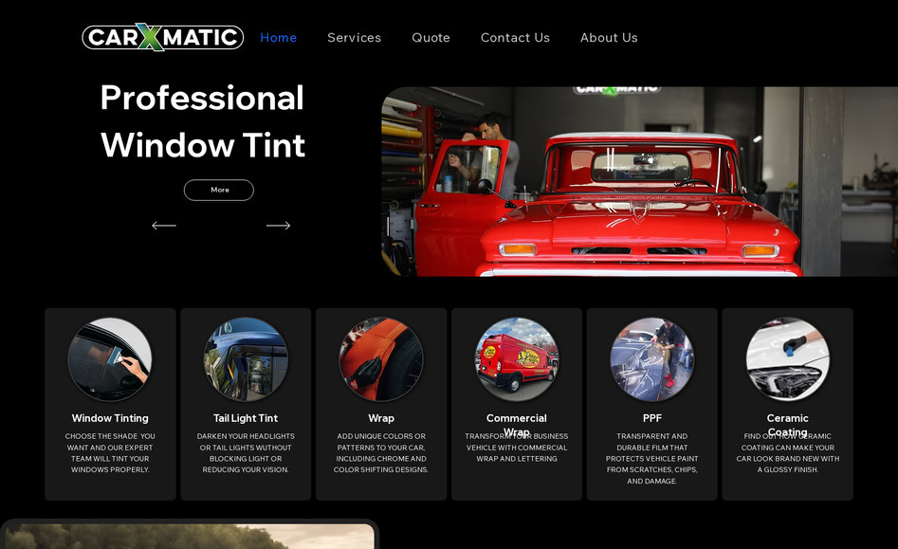This screenshot has height=549, width=898.
Task: Click the Window Tinting card title
Action: [x=110, y=418]
